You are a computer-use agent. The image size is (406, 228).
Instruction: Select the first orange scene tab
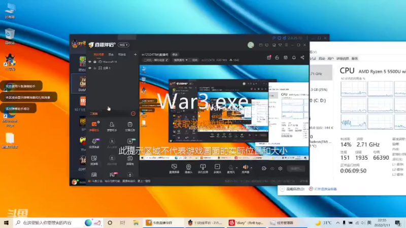[x=98, y=55]
